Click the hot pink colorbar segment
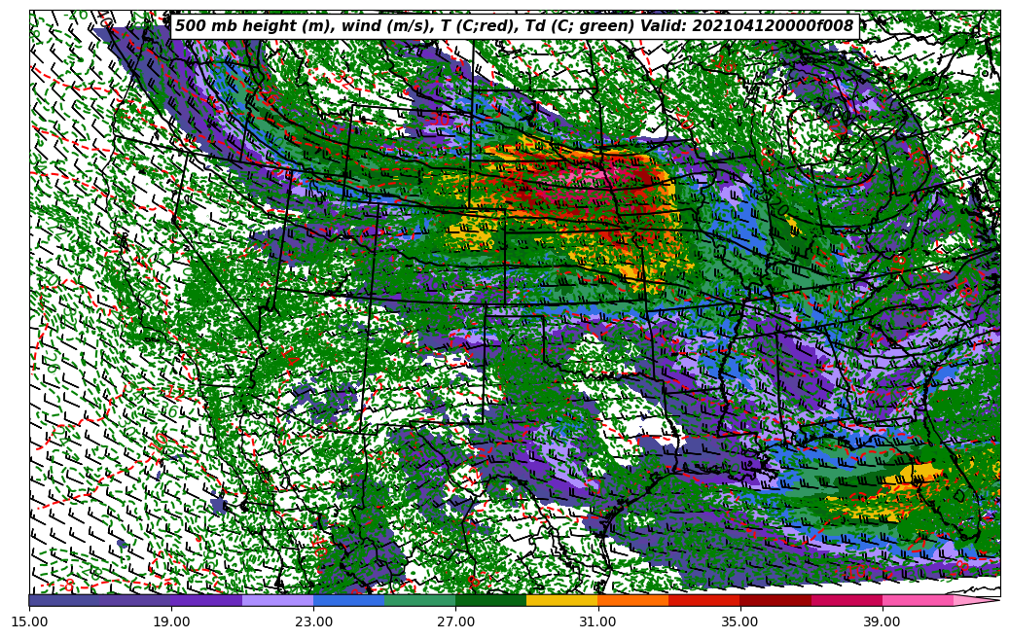1009x639 pixels. pos(917,600)
